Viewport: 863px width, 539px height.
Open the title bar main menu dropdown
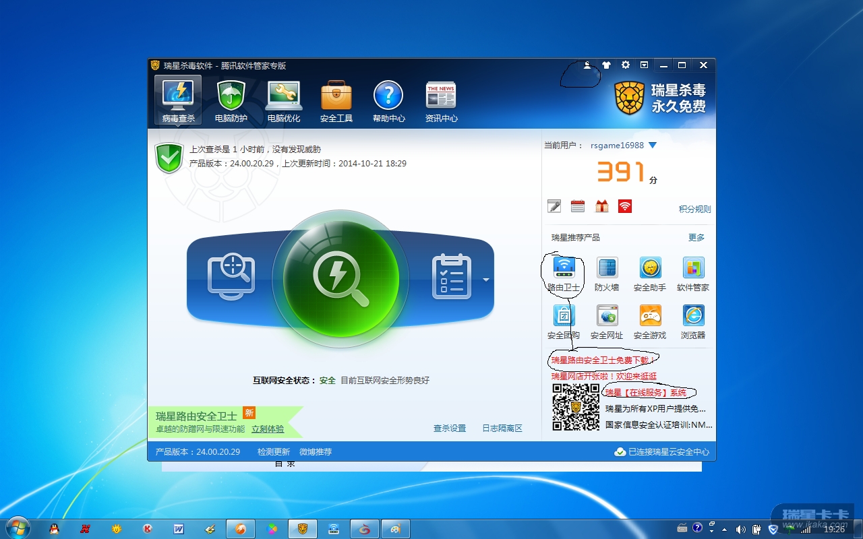645,65
